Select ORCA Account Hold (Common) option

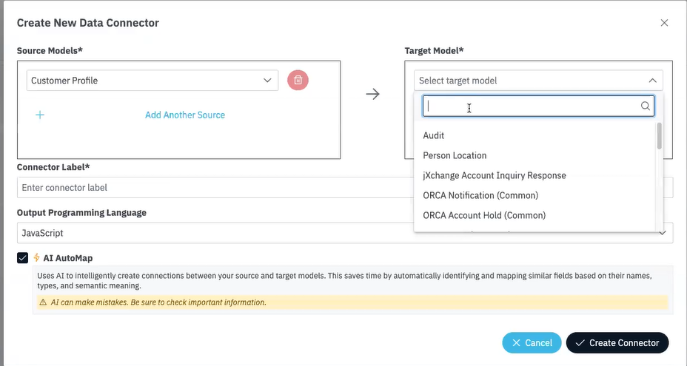coord(483,215)
